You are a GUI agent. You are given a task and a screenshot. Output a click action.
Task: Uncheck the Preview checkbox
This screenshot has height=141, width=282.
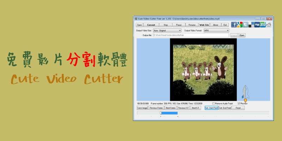click(239, 103)
